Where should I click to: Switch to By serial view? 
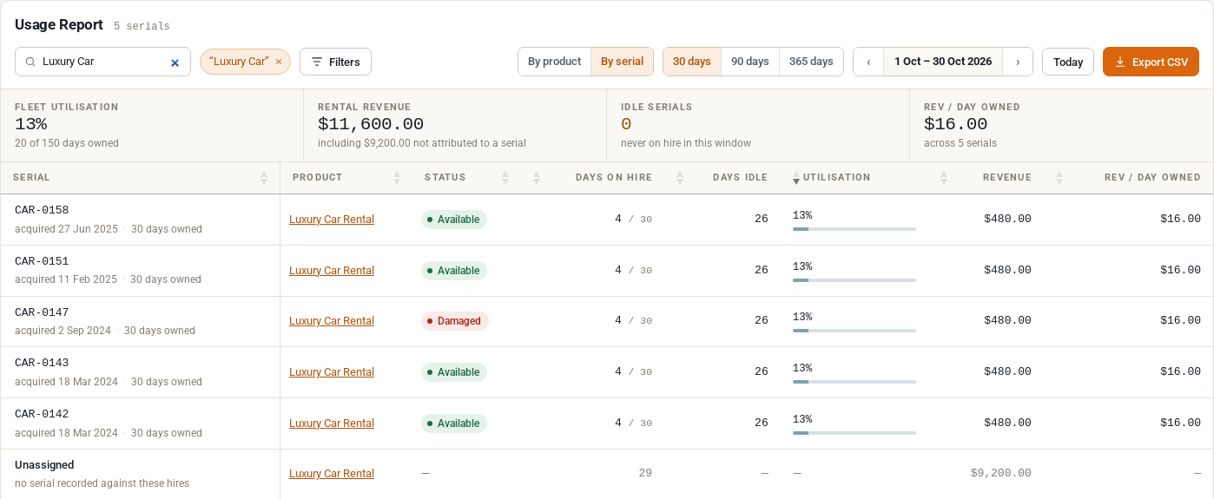[x=622, y=62]
